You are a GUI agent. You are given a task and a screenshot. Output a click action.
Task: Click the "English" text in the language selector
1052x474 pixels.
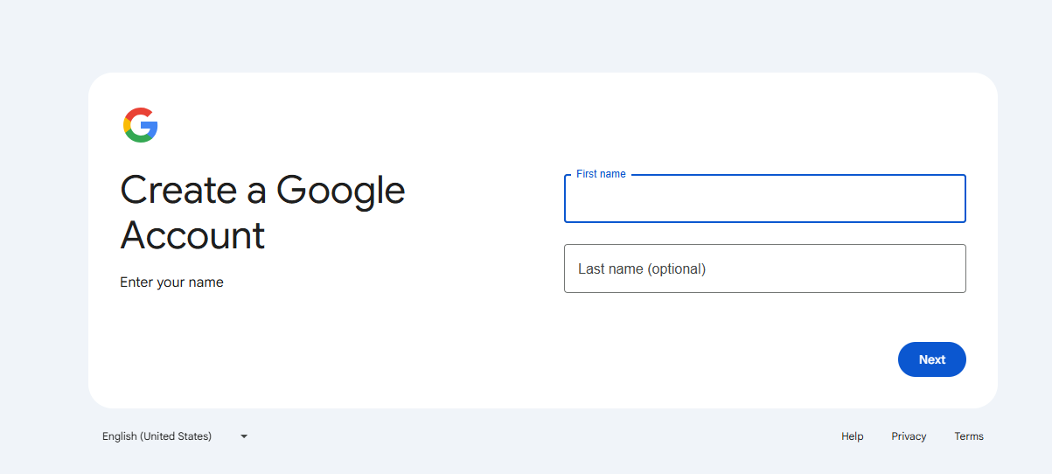pyautogui.click(x=119, y=436)
